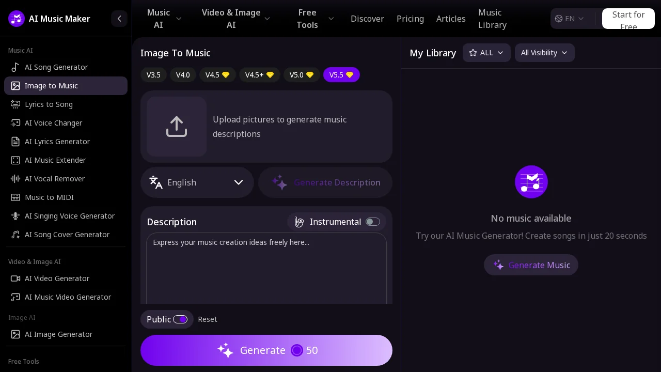Click the Start for Free button
This screenshot has width=661, height=372.
click(628, 19)
